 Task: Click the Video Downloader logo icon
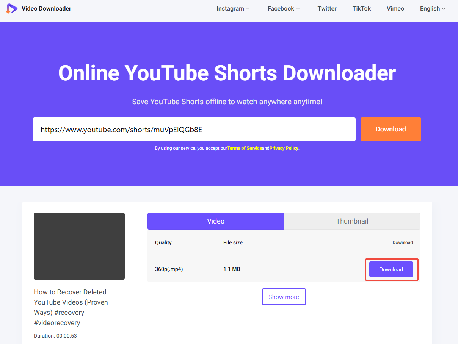12,8
